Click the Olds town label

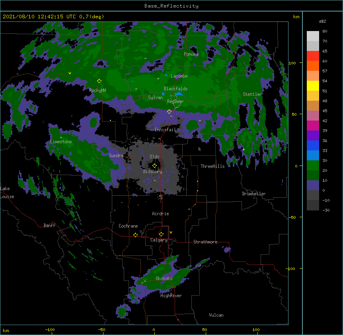(154, 157)
